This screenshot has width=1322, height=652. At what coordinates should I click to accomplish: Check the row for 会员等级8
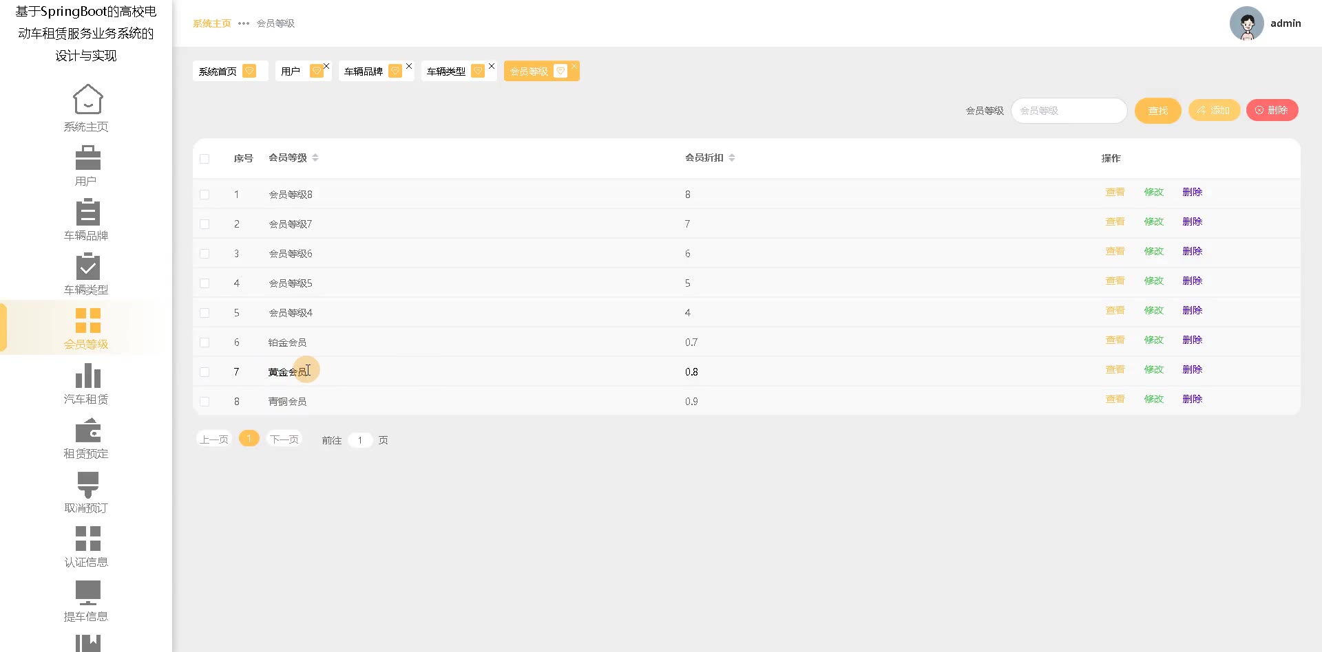(204, 195)
